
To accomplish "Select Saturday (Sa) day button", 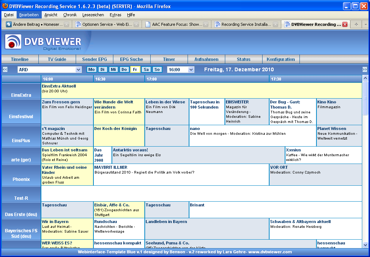I will coord(146,70).
